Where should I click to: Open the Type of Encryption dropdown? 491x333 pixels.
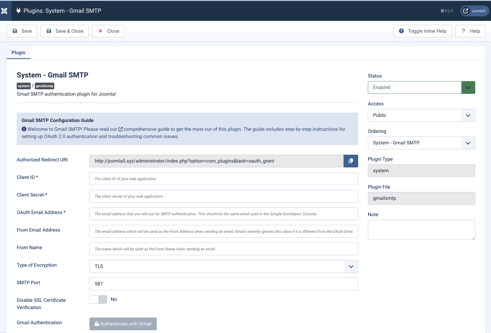point(224,266)
